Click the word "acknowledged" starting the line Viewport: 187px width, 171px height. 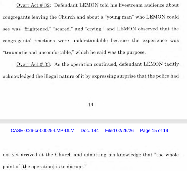(x=19, y=76)
